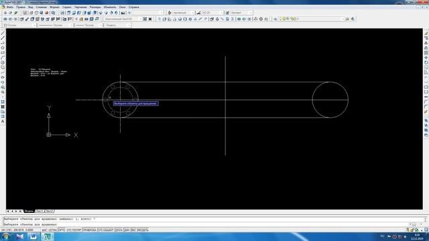This screenshot has width=429, height=241.
Task: Toggle ВЕС lineweight display
Action: tap(133, 230)
